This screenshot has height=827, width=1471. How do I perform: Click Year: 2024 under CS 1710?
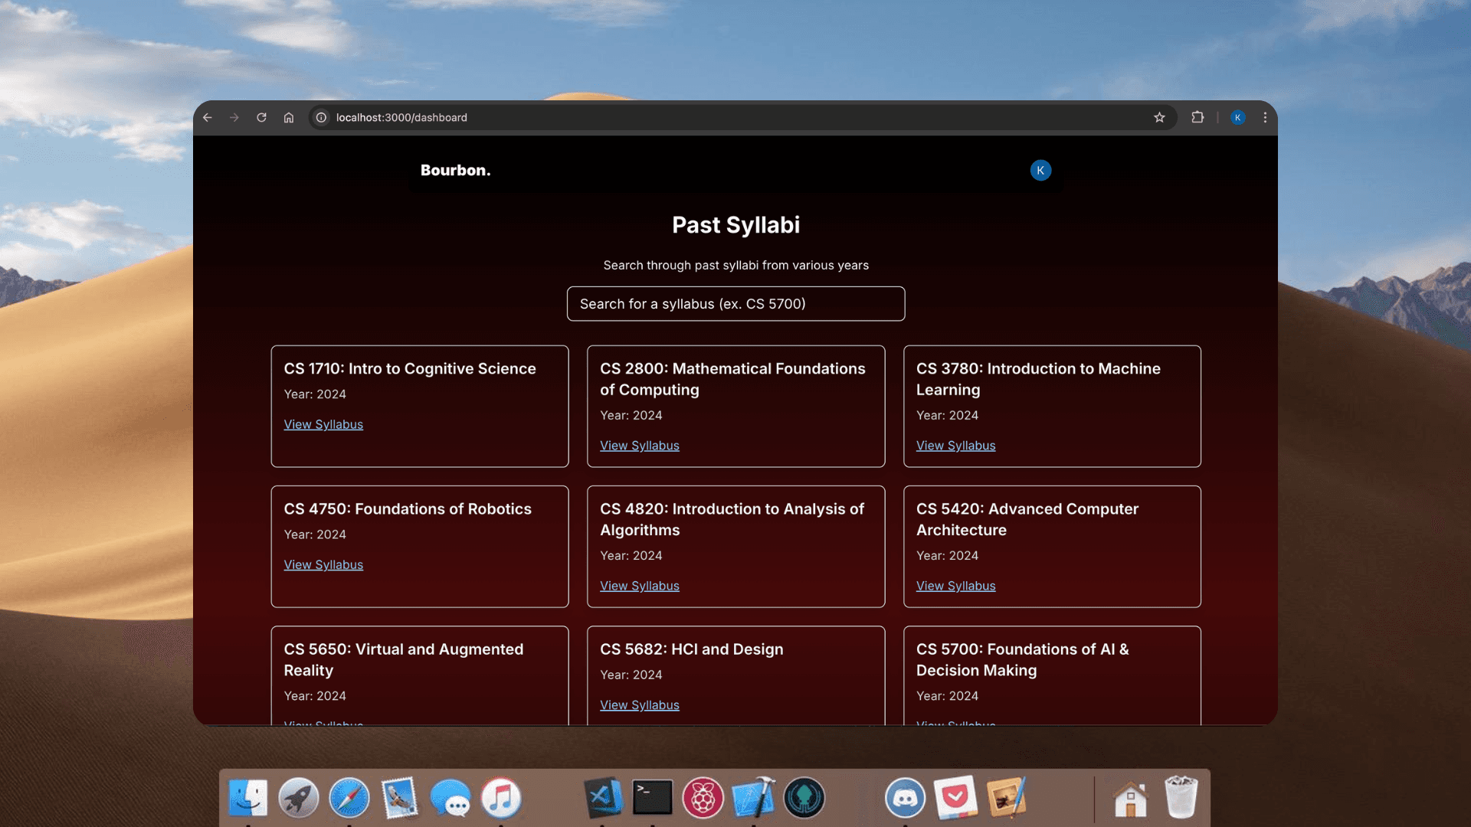pyautogui.click(x=315, y=394)
